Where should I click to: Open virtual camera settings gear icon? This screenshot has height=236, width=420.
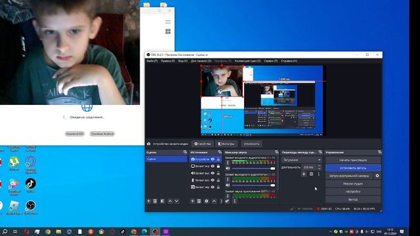[377, 176]
